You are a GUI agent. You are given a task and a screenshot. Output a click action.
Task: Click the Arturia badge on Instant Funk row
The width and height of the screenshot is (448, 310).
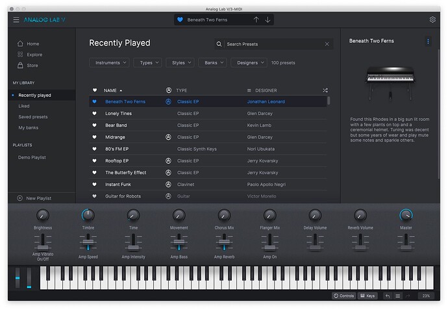tap(169, 185)
